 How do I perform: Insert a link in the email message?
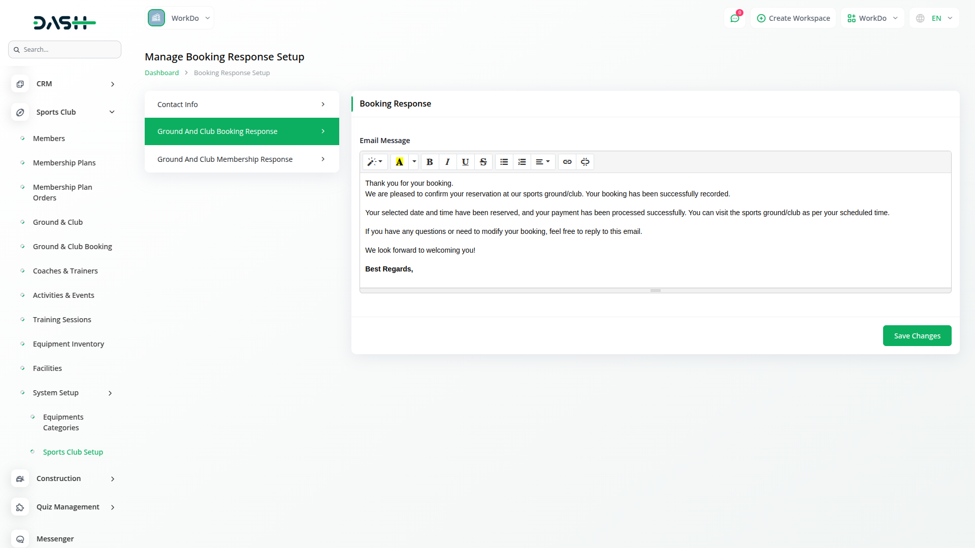567,162
